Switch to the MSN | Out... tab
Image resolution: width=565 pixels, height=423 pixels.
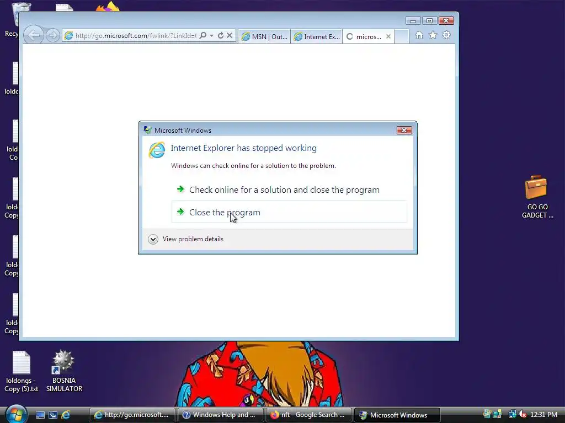point(264,36)
